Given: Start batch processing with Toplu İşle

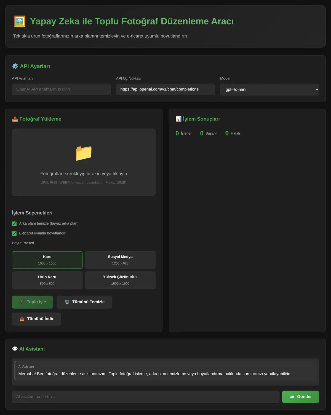Looking at the screenshot, I should coord(33,302).
